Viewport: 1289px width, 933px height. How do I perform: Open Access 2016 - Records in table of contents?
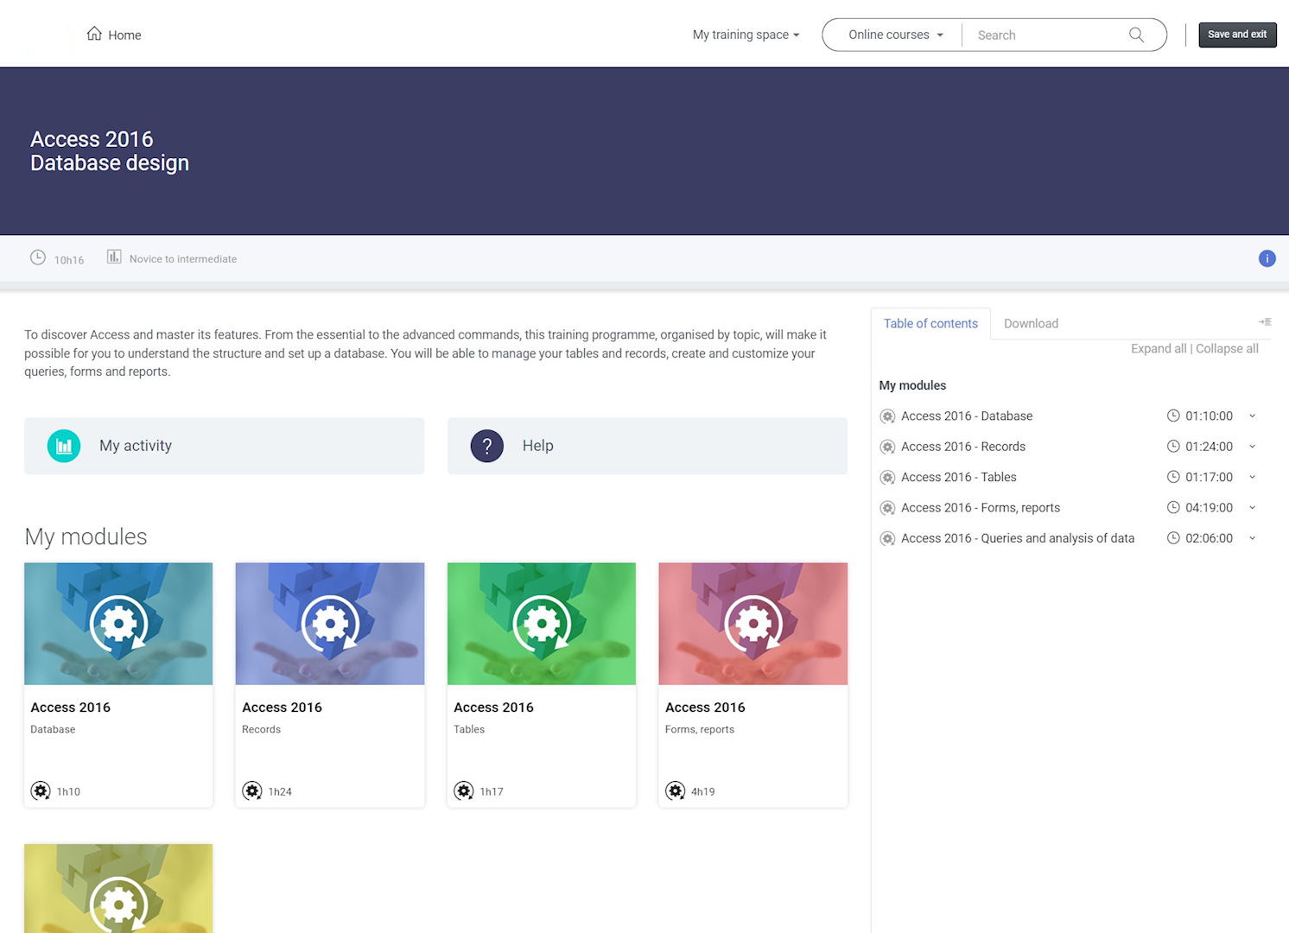[963, 447]
